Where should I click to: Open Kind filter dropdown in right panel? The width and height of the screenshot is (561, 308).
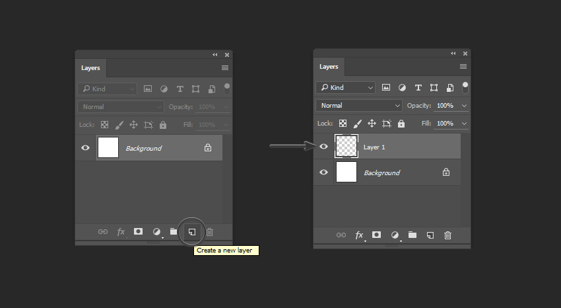pyautogui.click(x=346, y=87)
